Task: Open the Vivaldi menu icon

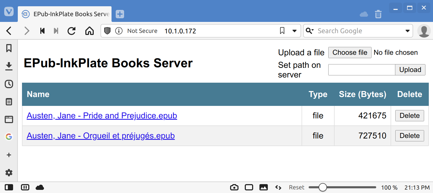Action: click(x=9, y=11)
